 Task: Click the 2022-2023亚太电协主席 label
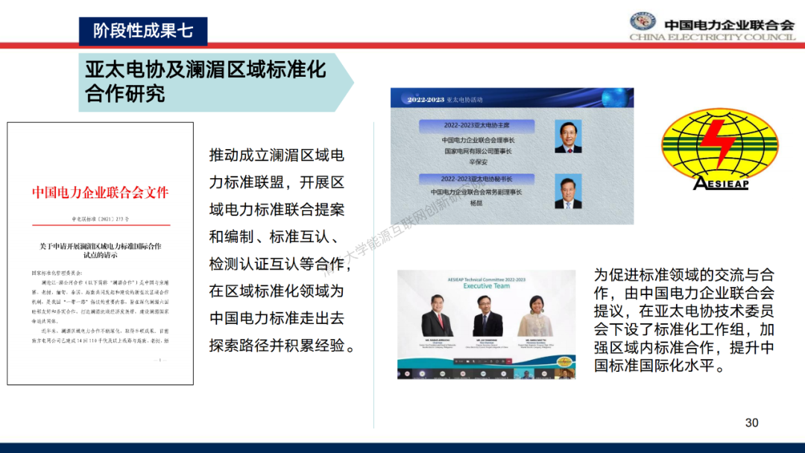(477, 125)
